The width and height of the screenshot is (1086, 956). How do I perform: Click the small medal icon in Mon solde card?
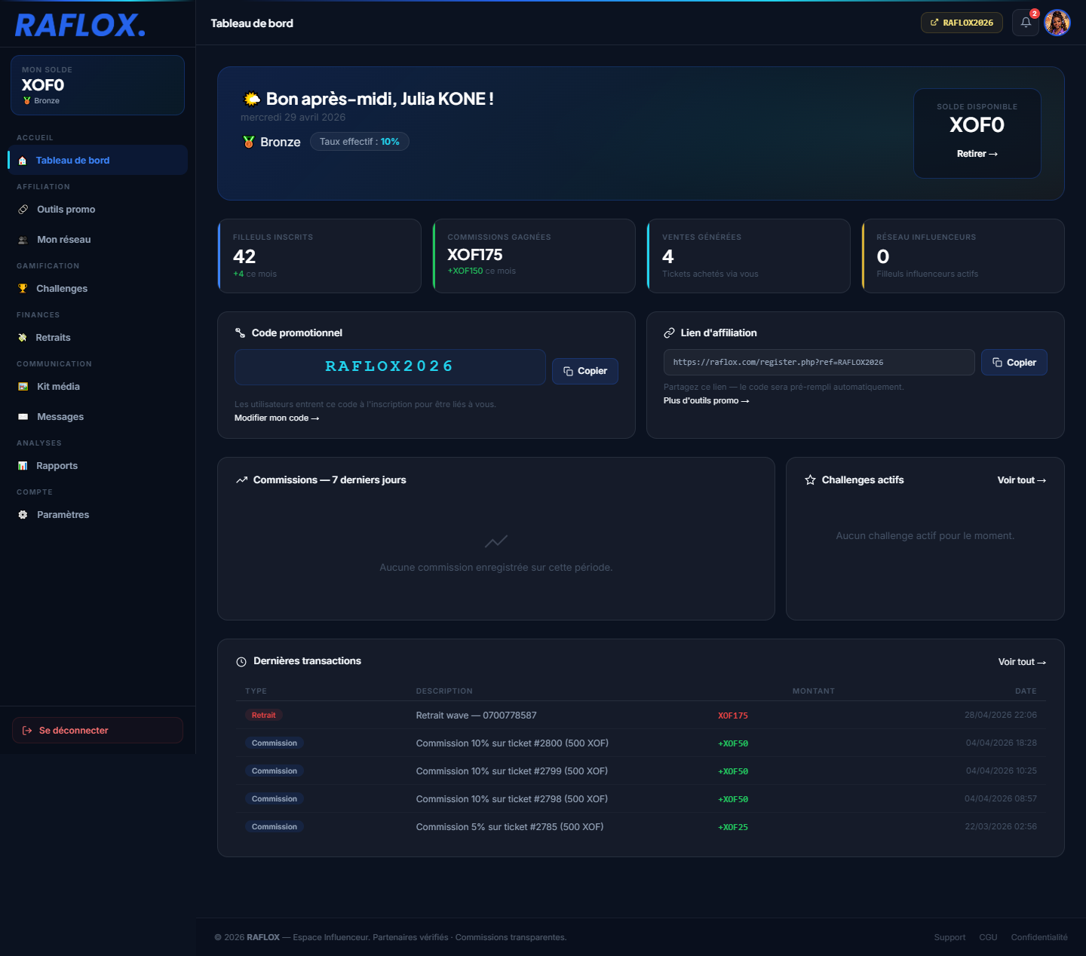click(27, 101)
